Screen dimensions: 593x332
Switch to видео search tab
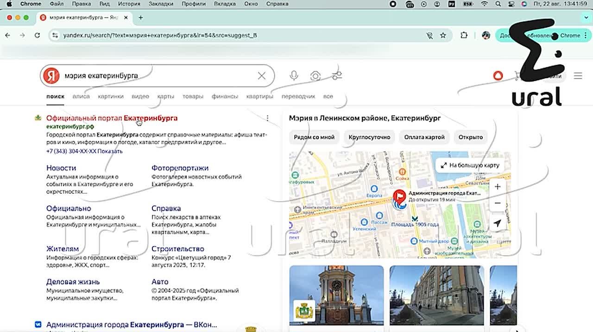(x=140, y=97)
